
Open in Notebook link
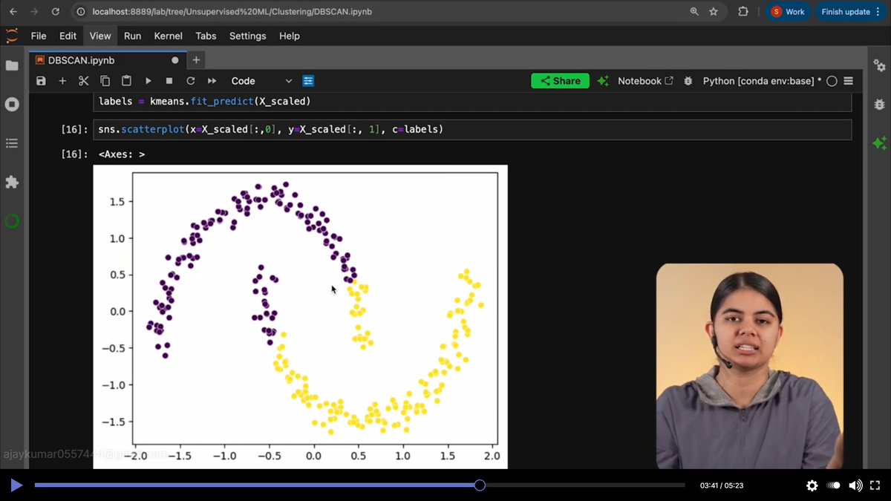coord(645,81)
